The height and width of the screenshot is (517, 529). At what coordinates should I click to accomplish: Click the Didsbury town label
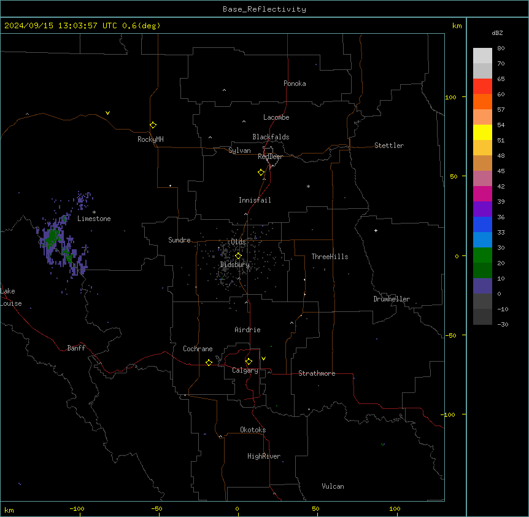point(235,265)
